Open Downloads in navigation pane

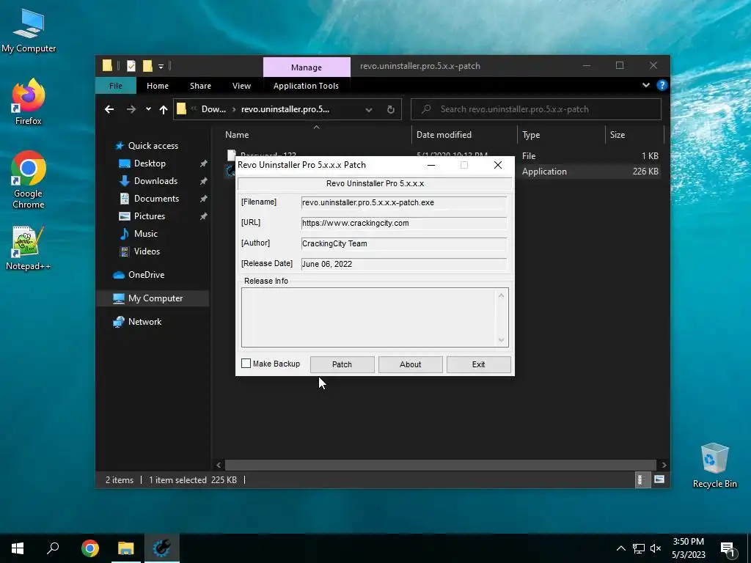pyautogui.click(x=155, y=181)
